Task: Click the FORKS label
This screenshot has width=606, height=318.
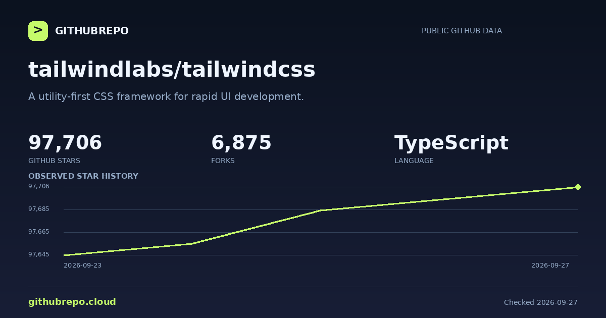Action: pos(223,161)
